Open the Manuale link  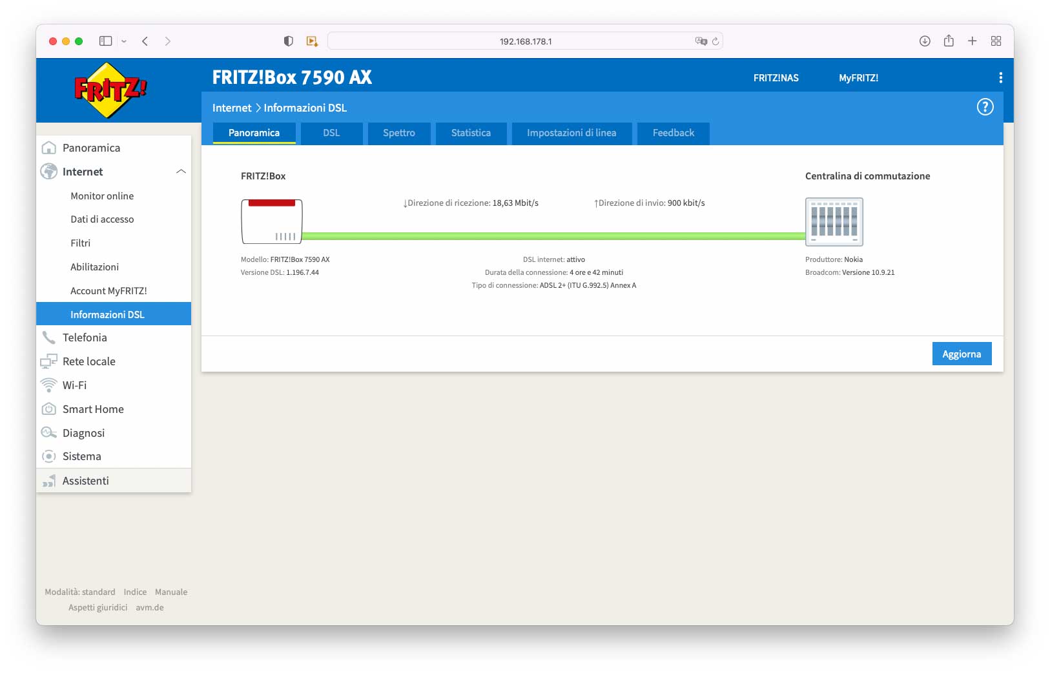(x=171, y=592)
